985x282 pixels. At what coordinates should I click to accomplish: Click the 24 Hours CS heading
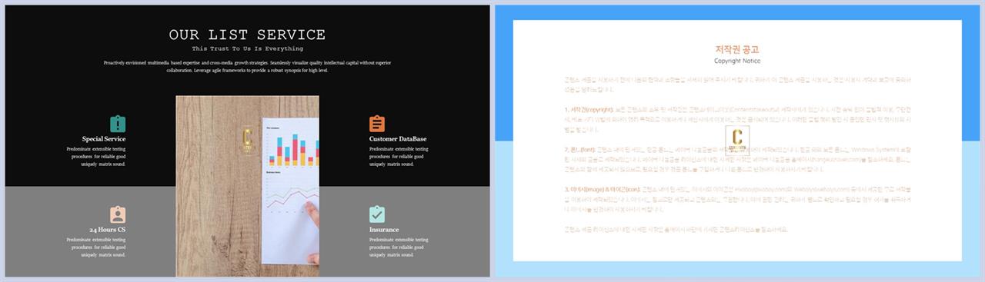(x=107, y=230)
